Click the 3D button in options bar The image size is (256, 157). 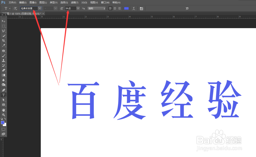[x=187, y=8]
